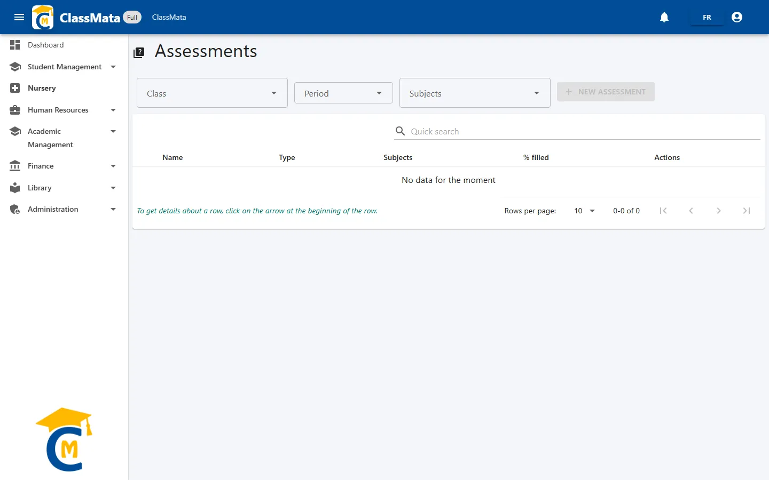Expand Library submenu arrow

point(113,188)
